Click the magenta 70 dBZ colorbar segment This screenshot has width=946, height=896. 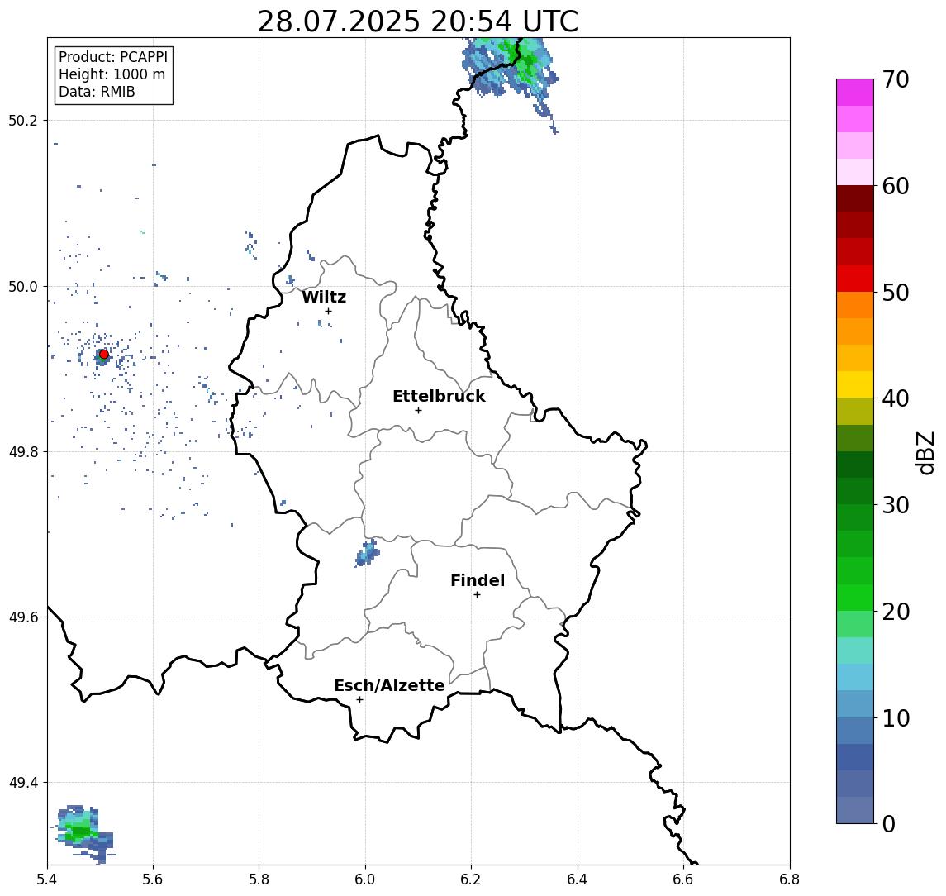[855, 92]
